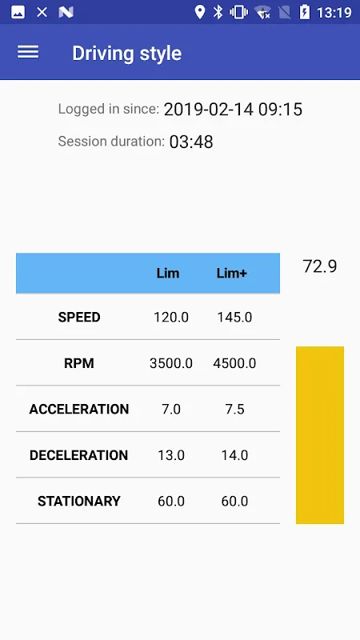
Task: Select the DECELERATION Lim value 13.0
Action: (x=171, y=455)
